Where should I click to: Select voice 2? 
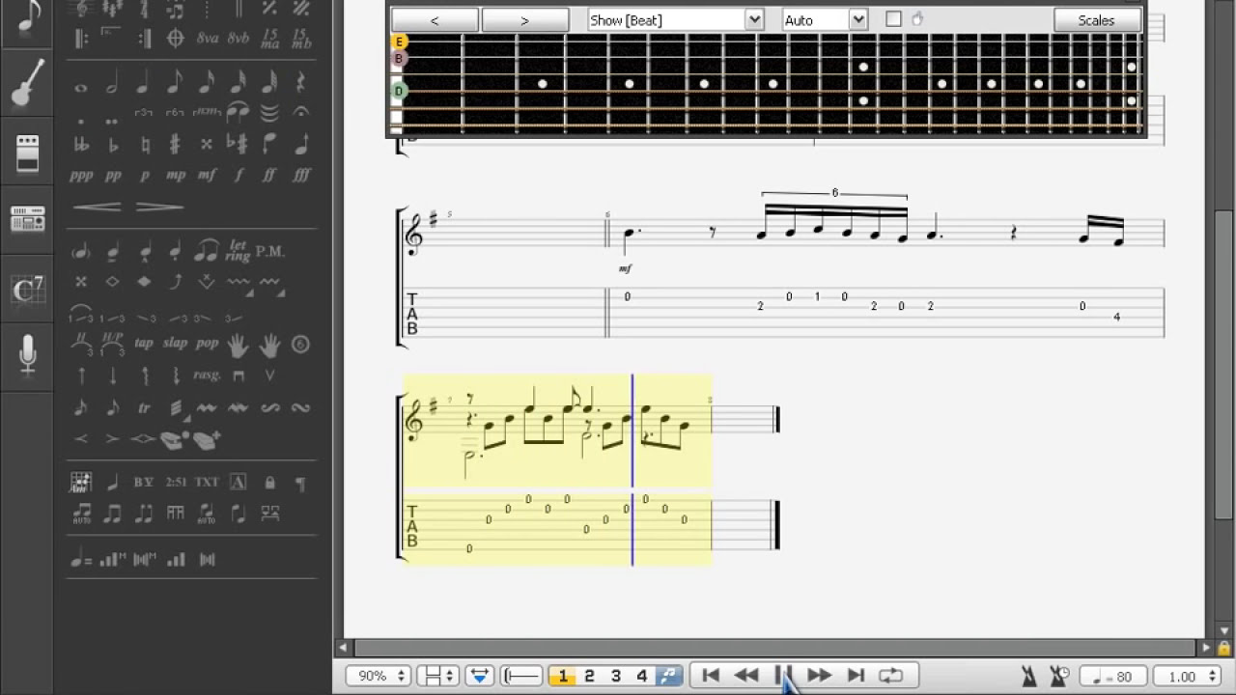[589, 676]
